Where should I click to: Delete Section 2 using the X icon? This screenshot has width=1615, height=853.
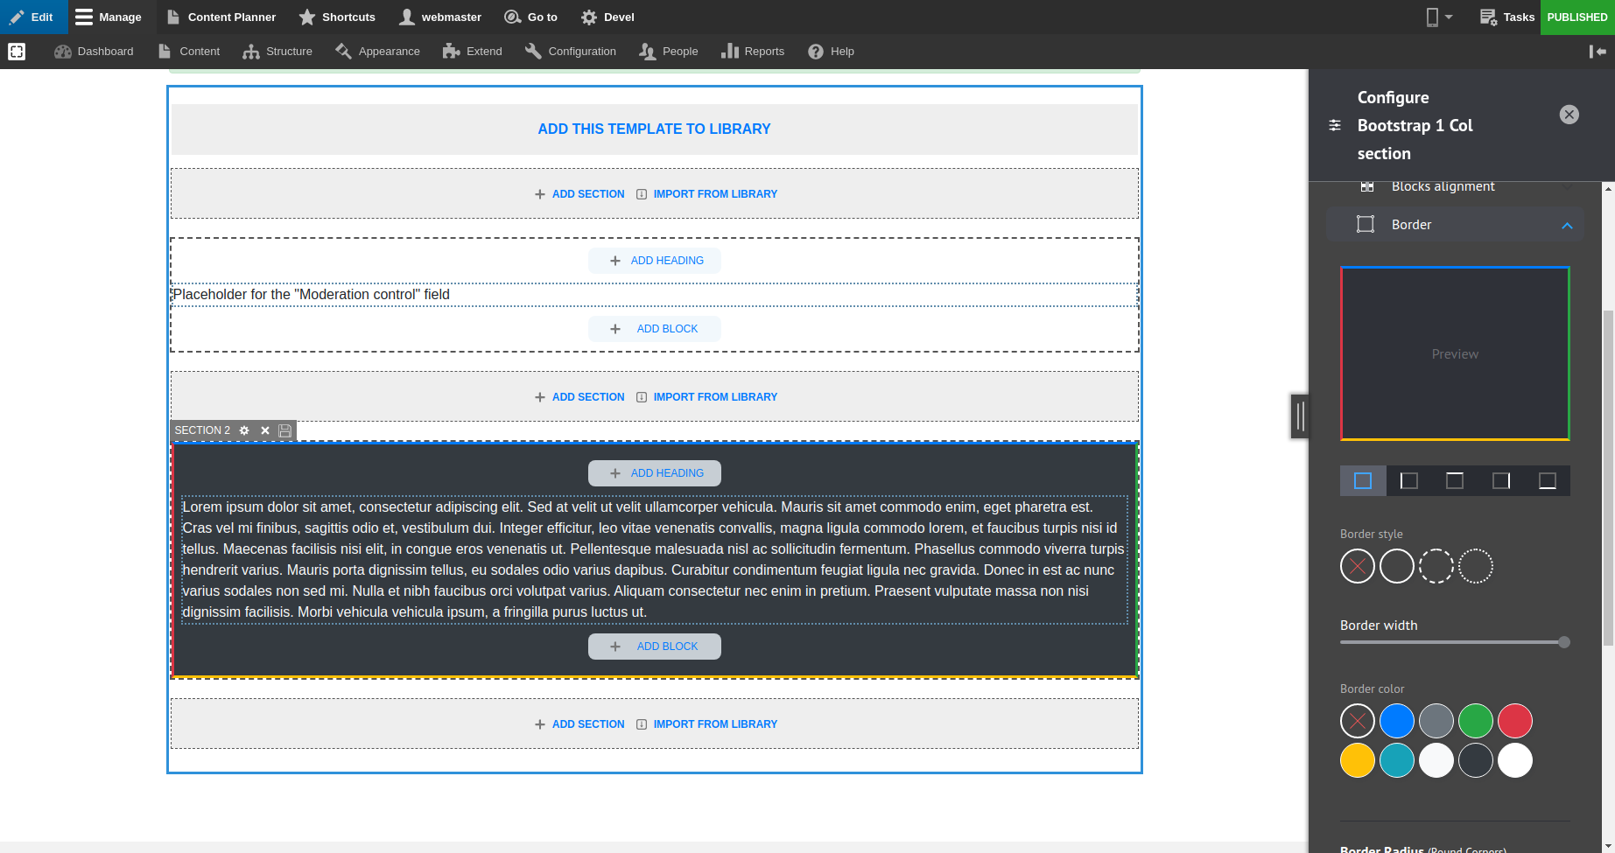coord(264,430)
